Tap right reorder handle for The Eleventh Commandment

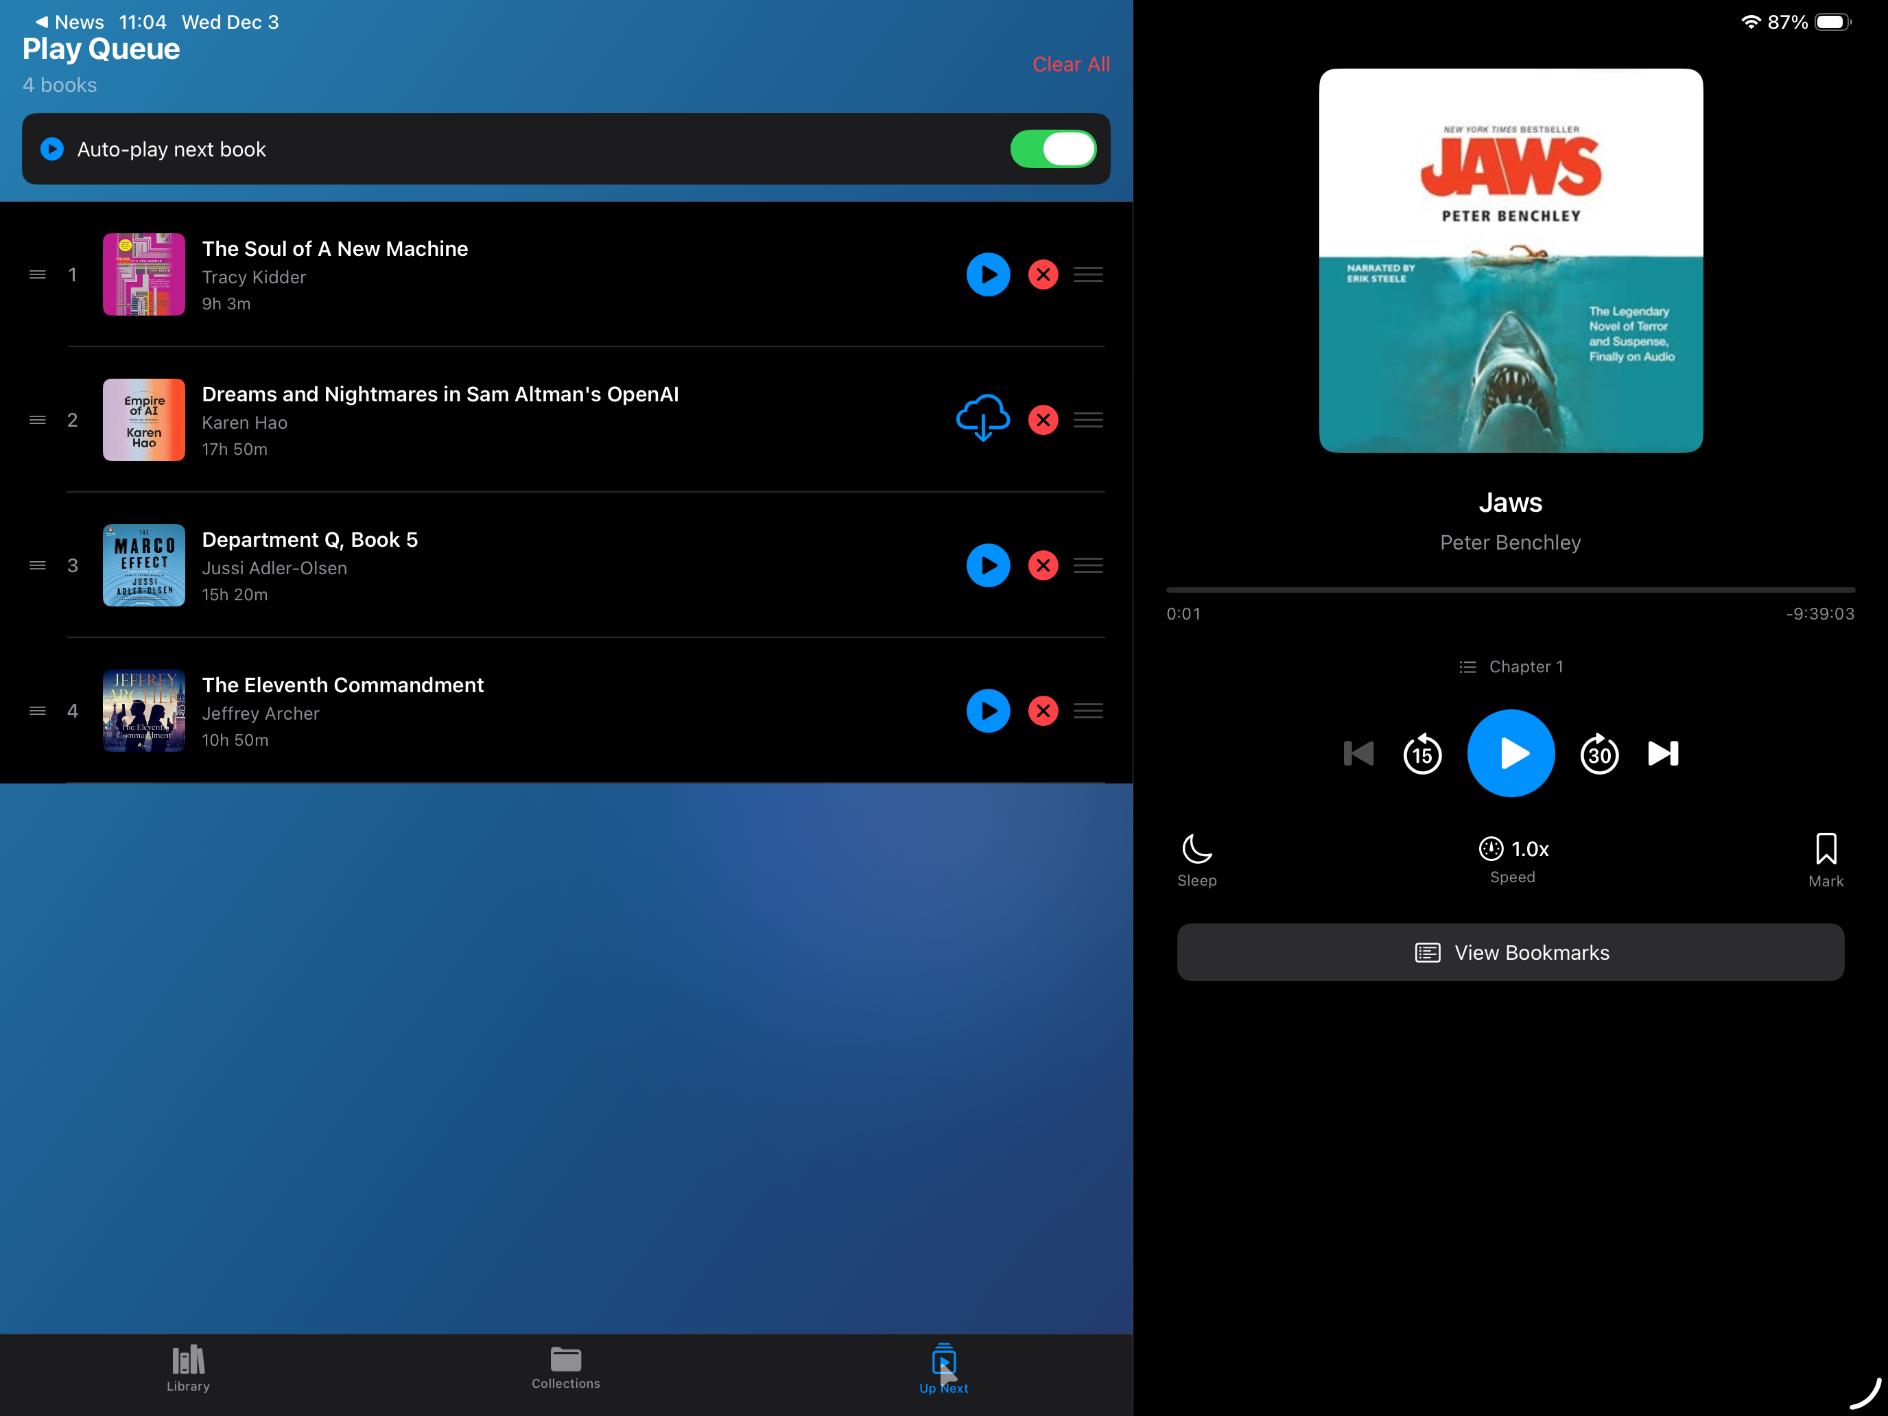(1088, 711)
